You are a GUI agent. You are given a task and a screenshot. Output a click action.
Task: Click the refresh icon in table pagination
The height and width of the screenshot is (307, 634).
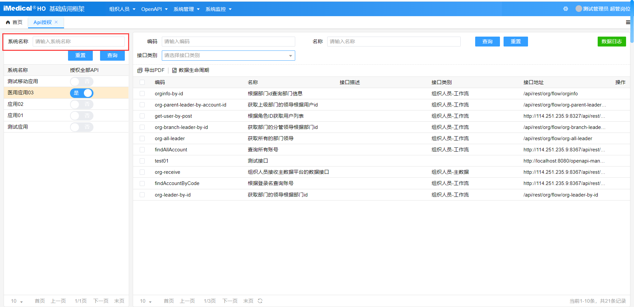260,301
